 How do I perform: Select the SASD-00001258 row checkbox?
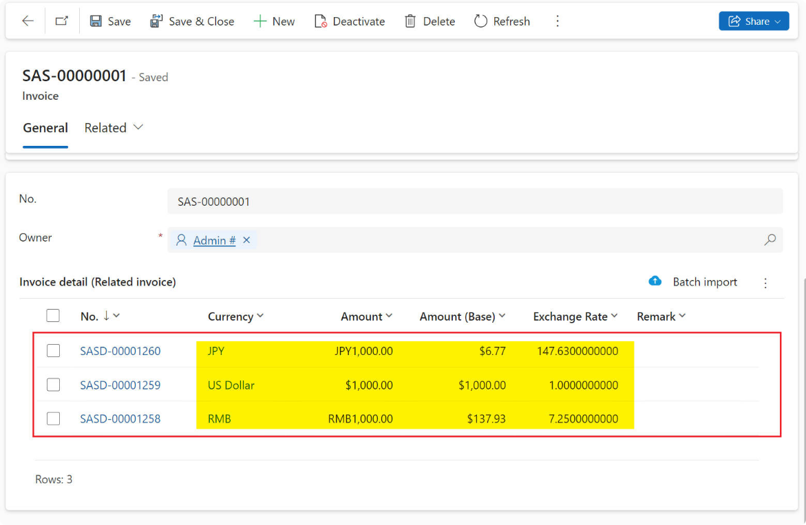[54, 418]
